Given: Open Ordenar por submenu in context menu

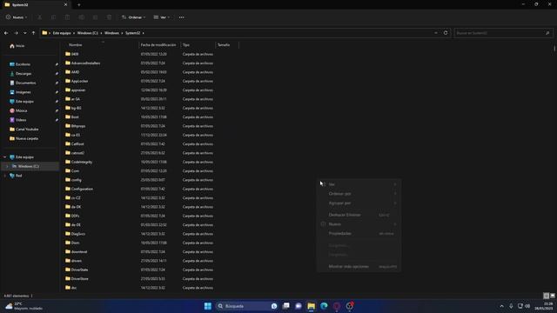Looking at the screenshot, I should pyautogui.click(x=359, y=194).
